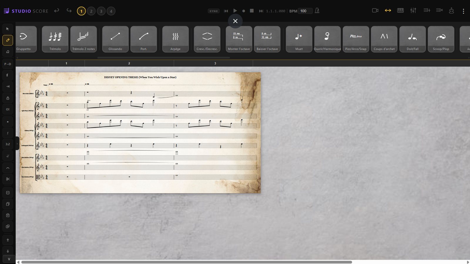Click the Studio Score logo
The image size is (470, 264).
tap(26, 11)
